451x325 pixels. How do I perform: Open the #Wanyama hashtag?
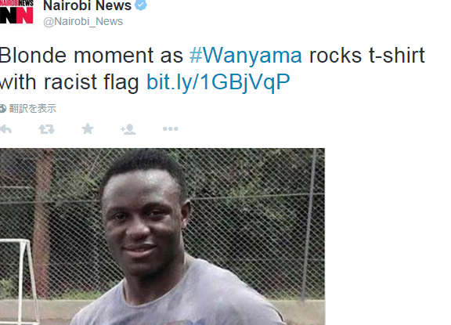pyautogui.click(x=246, y=56)
